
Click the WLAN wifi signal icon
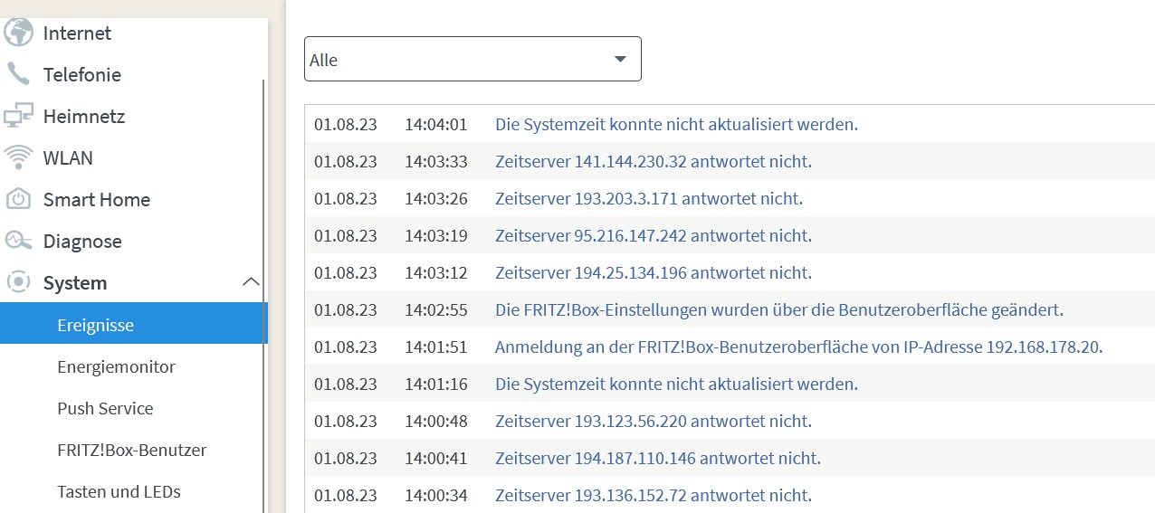[x=18, y=157]
